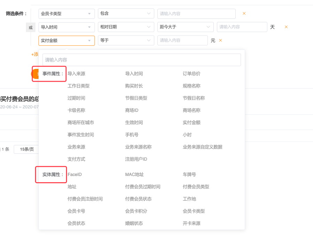Pick 车牌号 from entity attributes
Image resolution: width=313 pixels, height=238 pixels.
(x=189, y=175)
